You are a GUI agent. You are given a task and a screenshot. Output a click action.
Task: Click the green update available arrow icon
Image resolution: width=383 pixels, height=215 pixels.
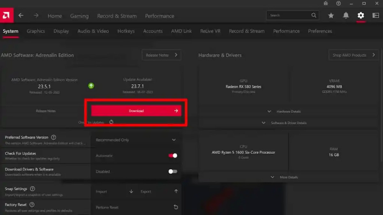91,86
